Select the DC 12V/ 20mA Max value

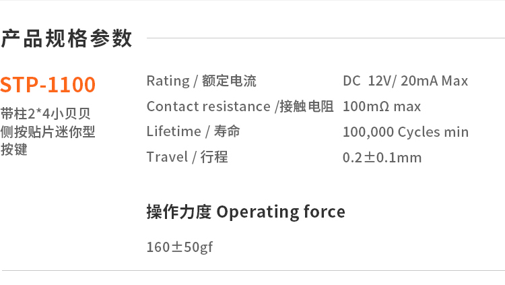(405, 82)
